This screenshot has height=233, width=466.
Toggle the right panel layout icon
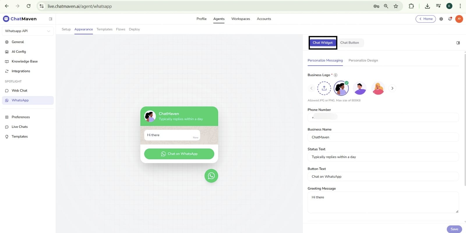[458, 43]
